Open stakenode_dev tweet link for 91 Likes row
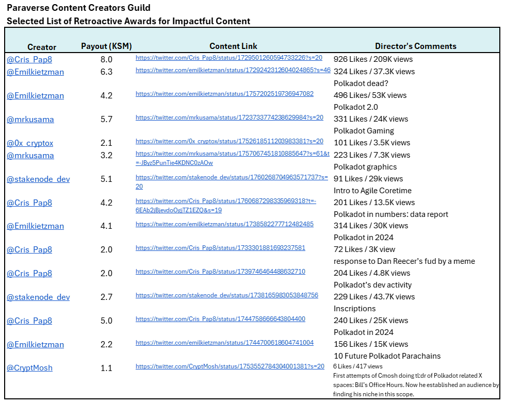The height and width of the screenshot is (404, 506). pyautogui.click(x=232, y=182)
